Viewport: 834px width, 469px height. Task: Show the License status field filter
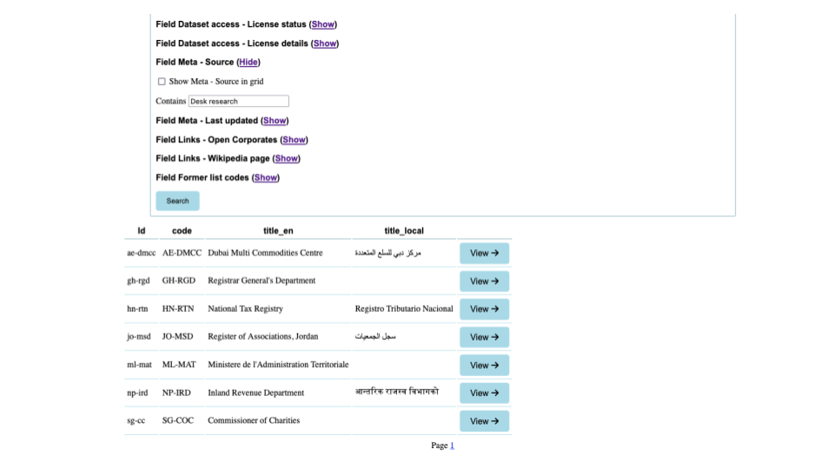coord(323,24)
